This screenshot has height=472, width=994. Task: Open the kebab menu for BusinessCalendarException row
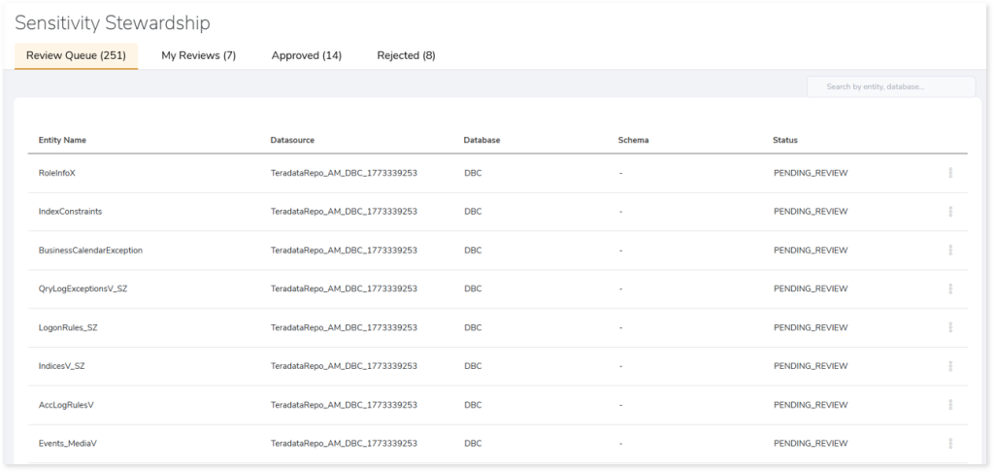[x=950, y=251]
